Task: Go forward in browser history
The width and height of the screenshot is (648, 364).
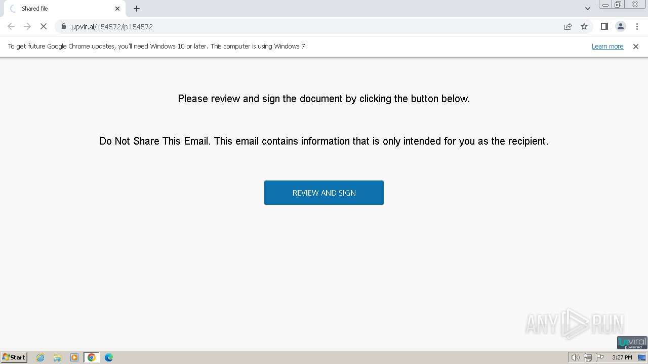Action: click(x=27, y=26)
